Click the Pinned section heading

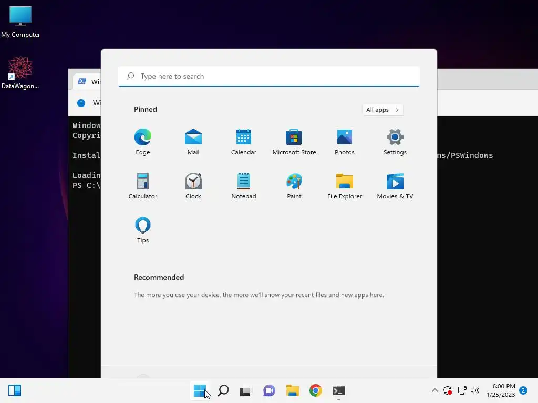(146, 109)
